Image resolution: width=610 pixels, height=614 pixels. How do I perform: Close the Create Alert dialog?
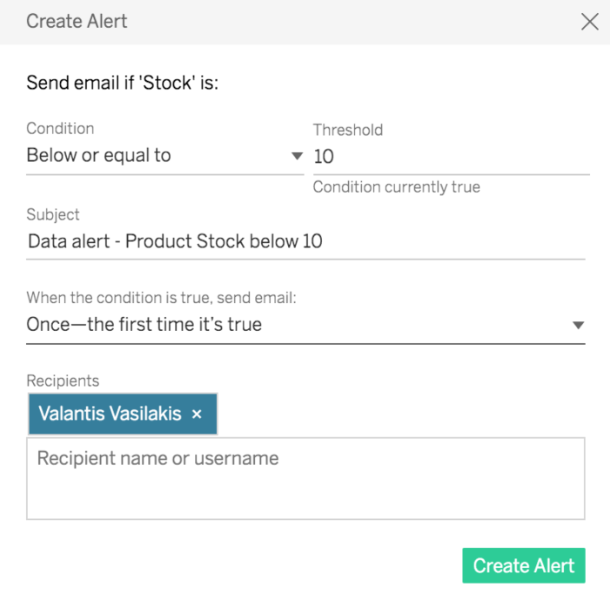[x=589, y=22]
